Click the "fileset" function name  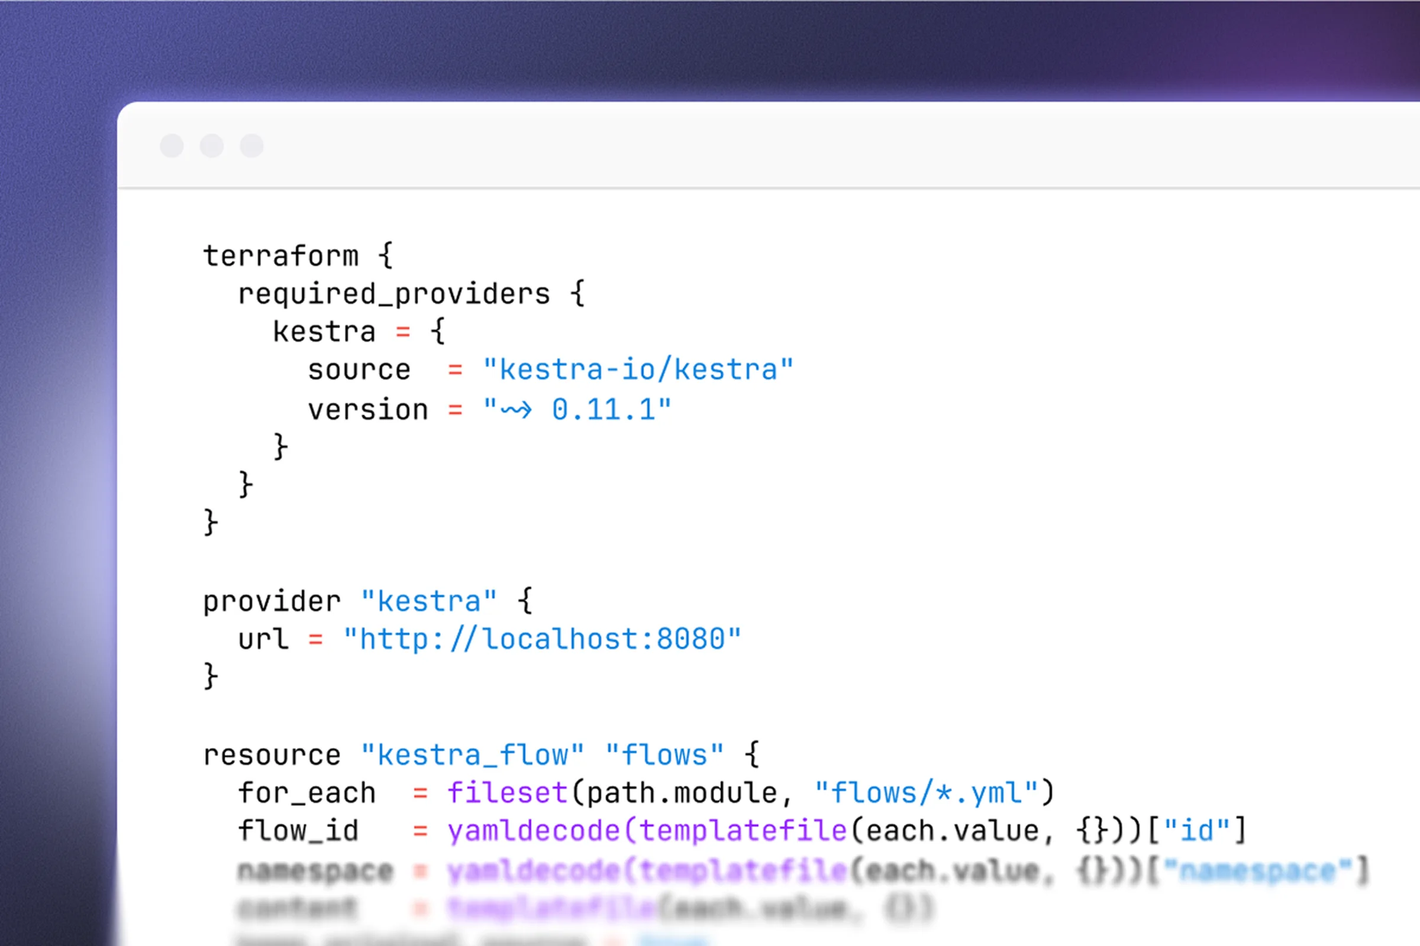(508, 792)
